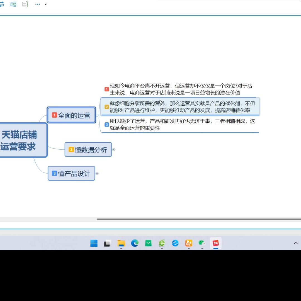
Task: Select subtopic starting 现如今电商平台离不开运营
Action: tap(180, 89)
